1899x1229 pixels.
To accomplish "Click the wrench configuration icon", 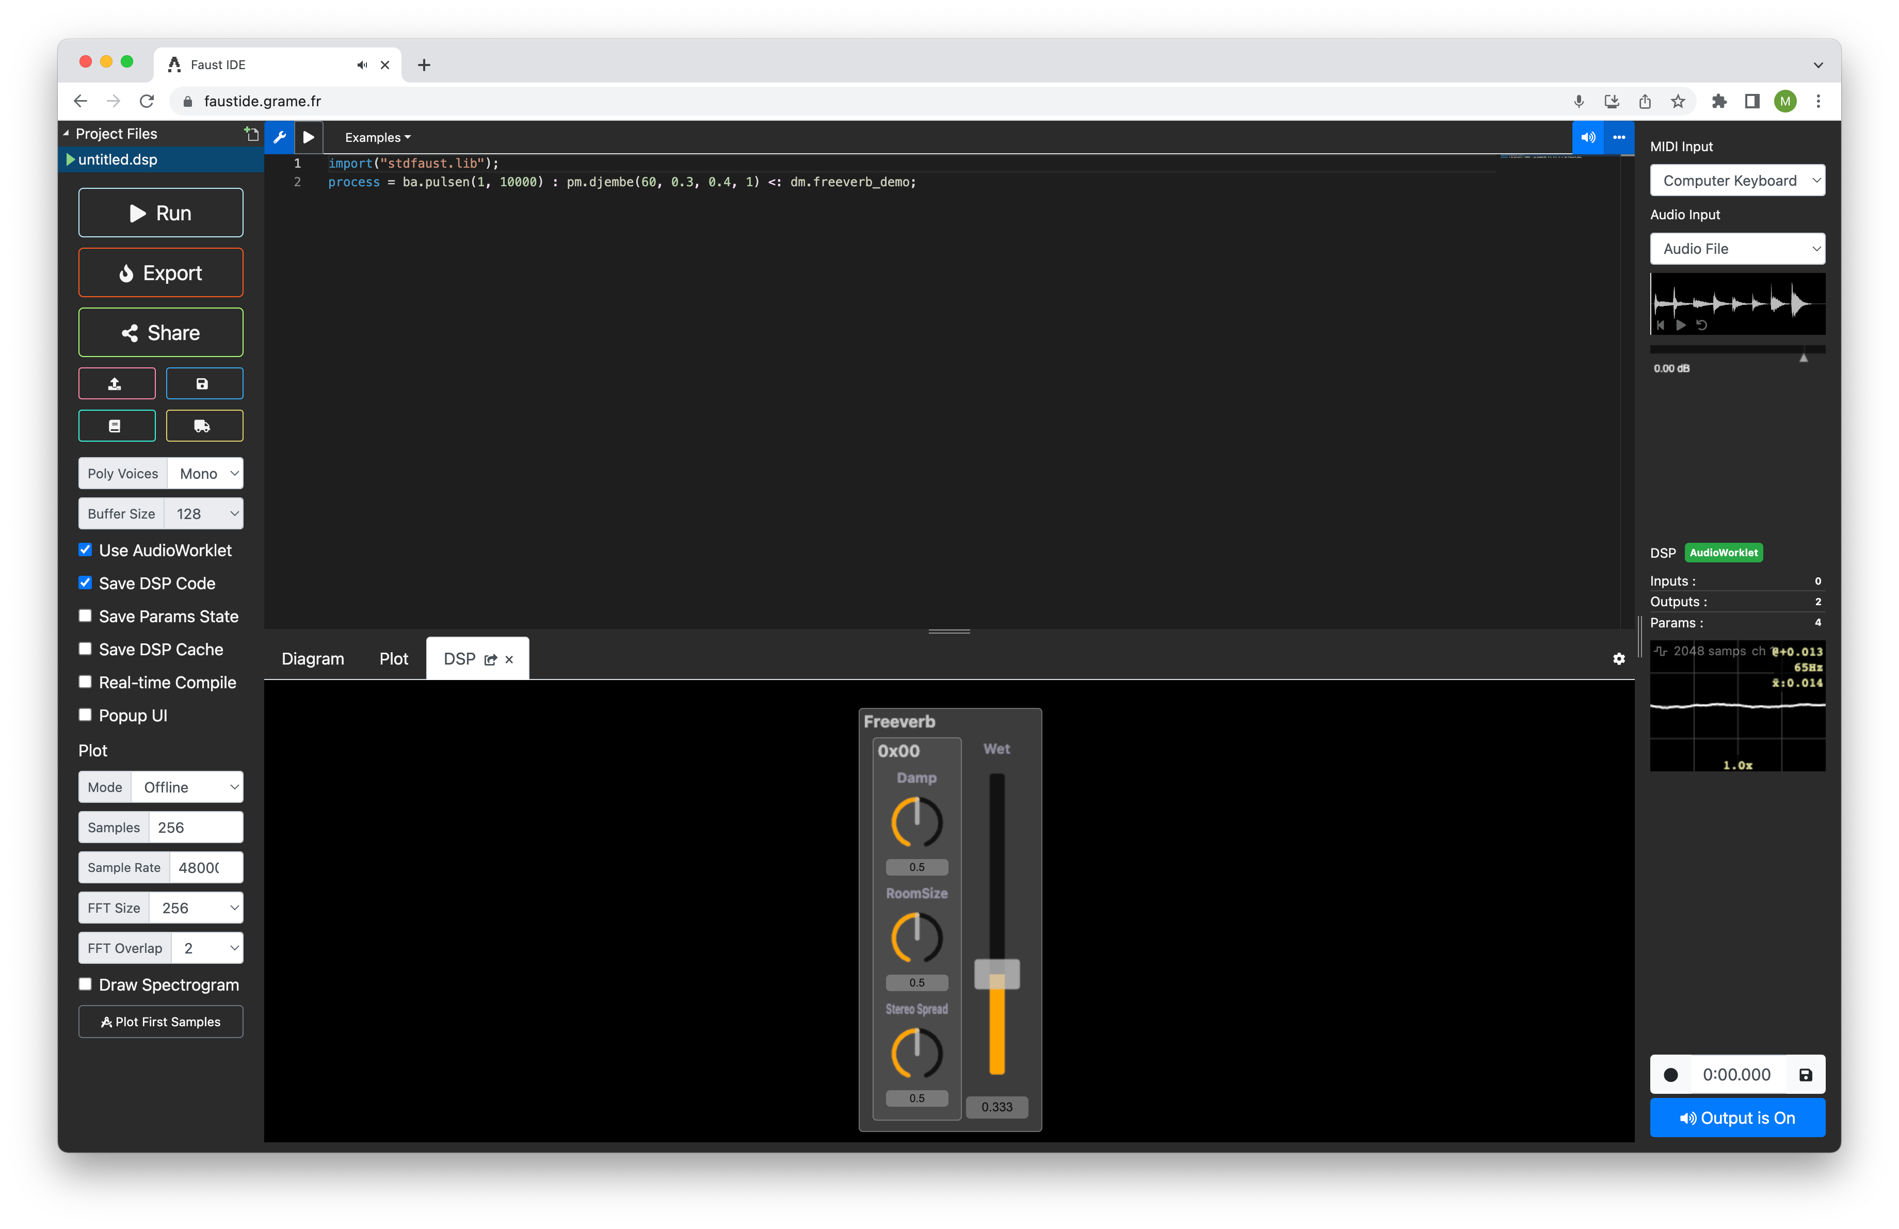I will click(x=279, y=137).
